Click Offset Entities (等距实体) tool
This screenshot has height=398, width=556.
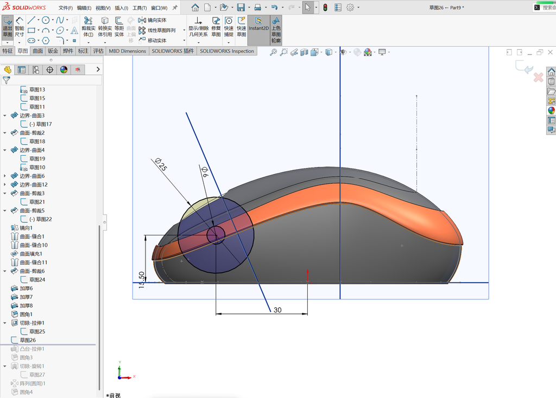coord(119,27)
